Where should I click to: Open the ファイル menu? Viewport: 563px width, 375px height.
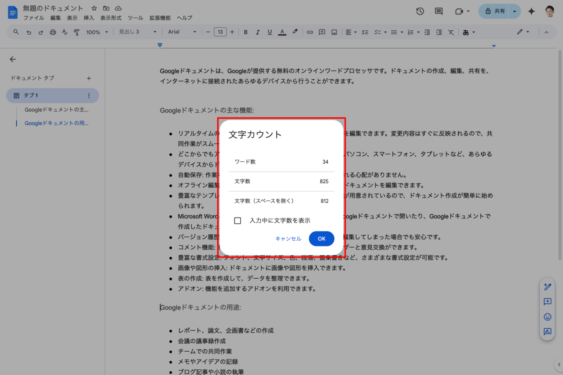click(x=33, y=18)
